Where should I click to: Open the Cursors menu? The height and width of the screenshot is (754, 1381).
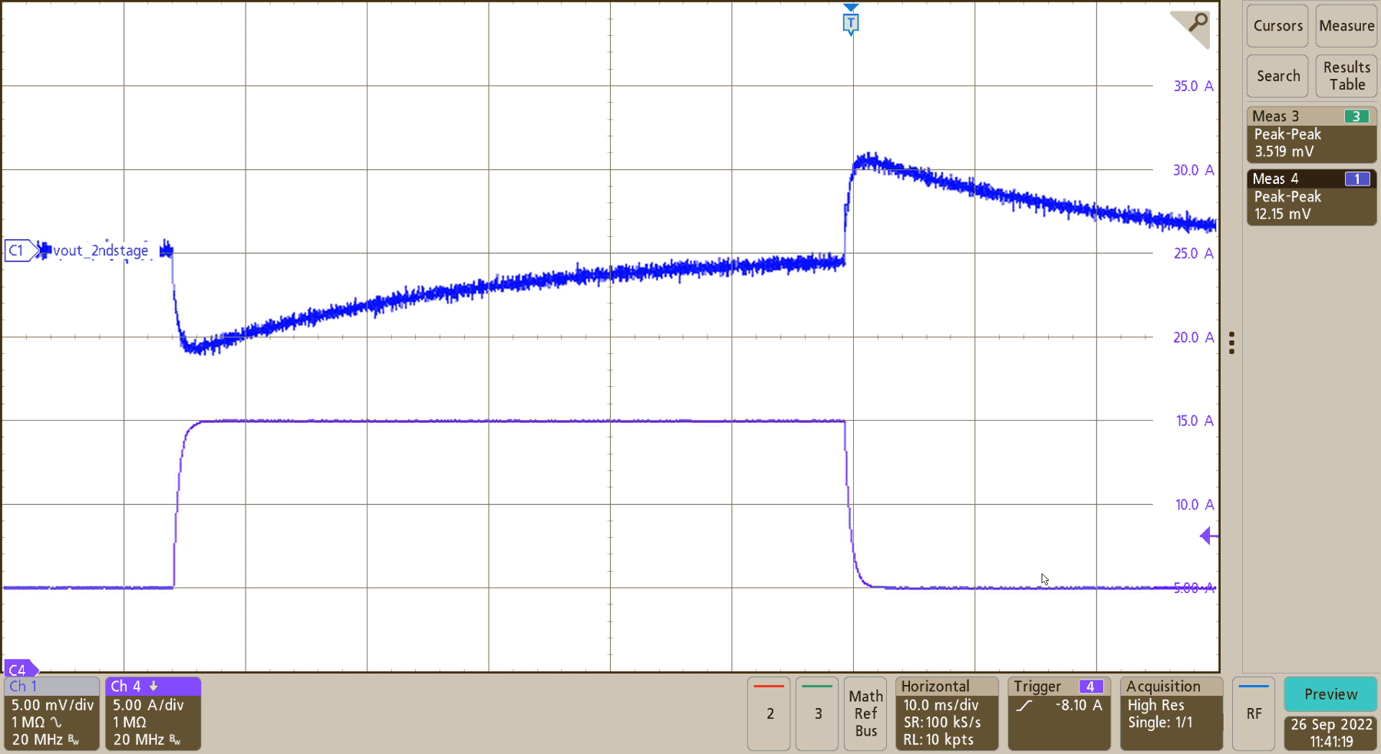pyautogui.click(x=1277, y=25)
